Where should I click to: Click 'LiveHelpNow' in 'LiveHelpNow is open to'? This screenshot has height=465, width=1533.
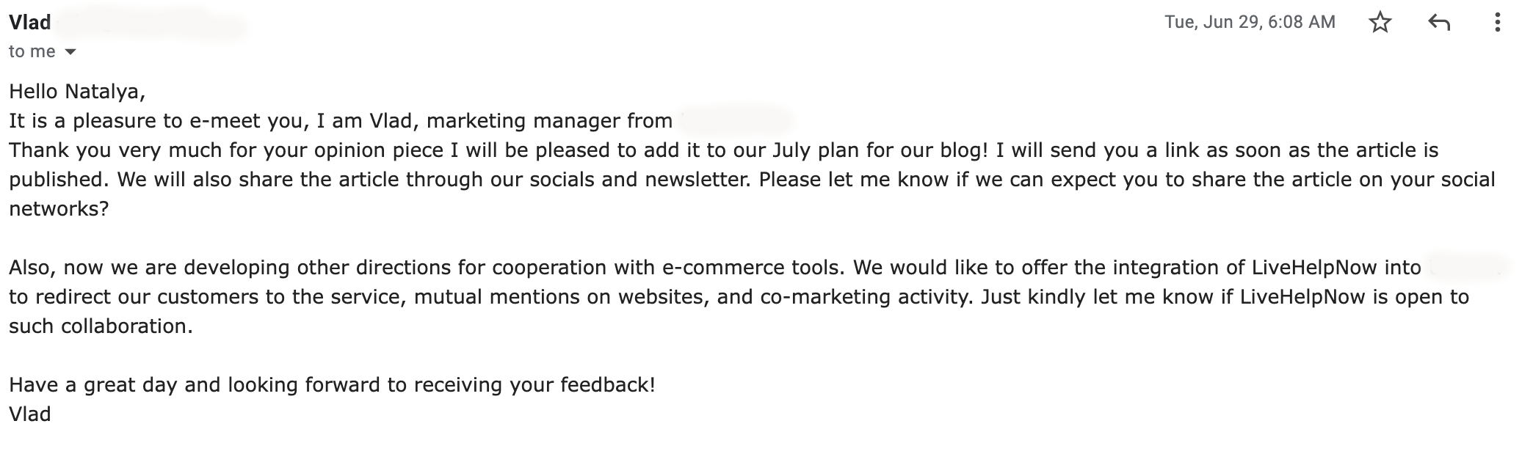point(1302,297)
